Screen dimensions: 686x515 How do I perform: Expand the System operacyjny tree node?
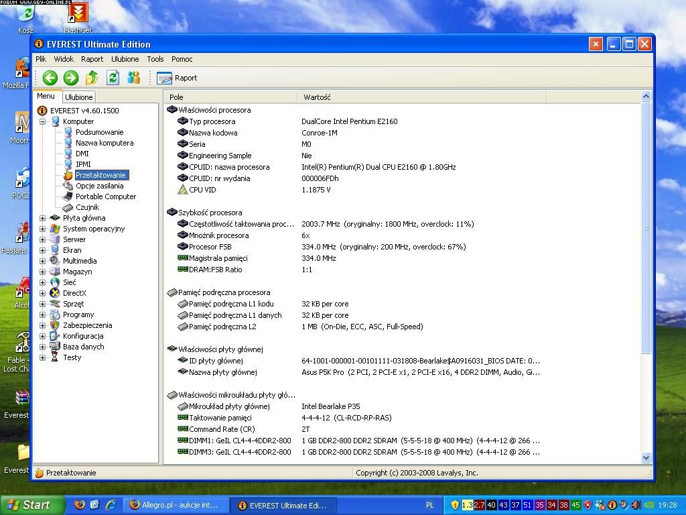pyautogui.click(x=42, y=229)
